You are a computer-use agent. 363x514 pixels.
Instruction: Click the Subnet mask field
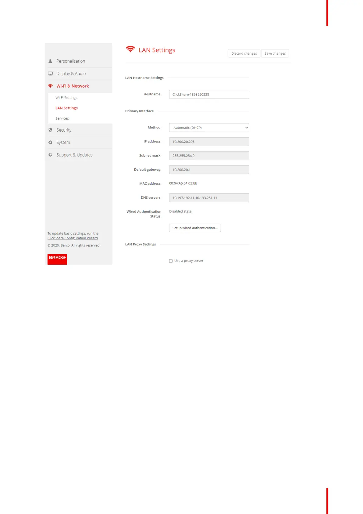tap(209, 156)
